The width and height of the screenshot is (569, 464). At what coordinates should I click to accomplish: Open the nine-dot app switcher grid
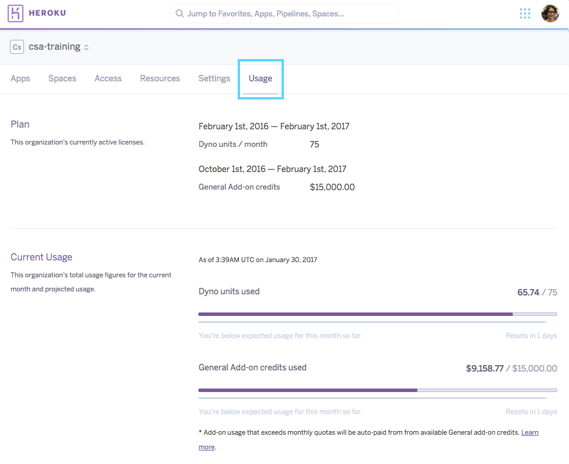(525, 13)
